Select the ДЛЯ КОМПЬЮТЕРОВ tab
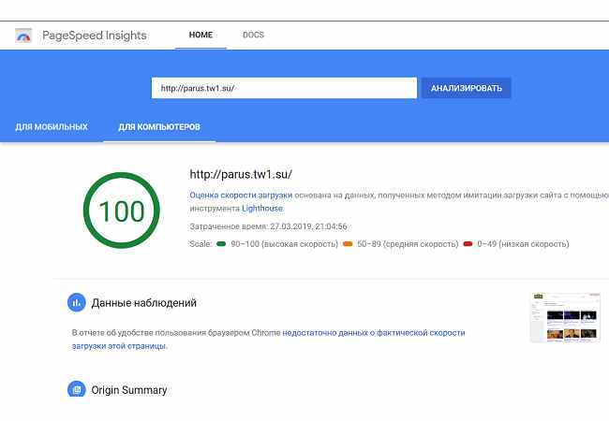Viewport: 609px width, 421px height. click(159, 126)
